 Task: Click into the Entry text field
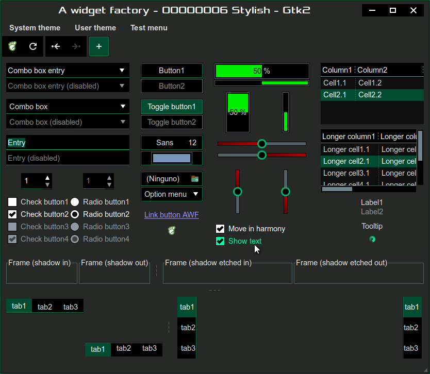(68, 143)
